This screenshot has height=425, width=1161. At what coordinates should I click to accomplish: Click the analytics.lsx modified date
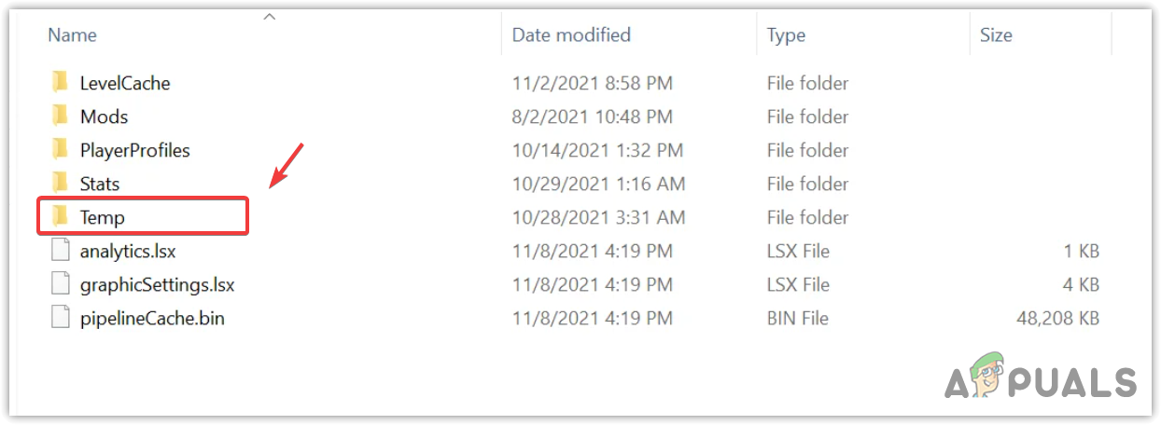(x=592, y=251)
